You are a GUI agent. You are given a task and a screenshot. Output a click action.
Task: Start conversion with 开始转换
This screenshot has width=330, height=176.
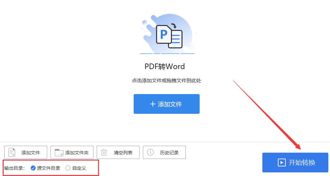[295, 163]
